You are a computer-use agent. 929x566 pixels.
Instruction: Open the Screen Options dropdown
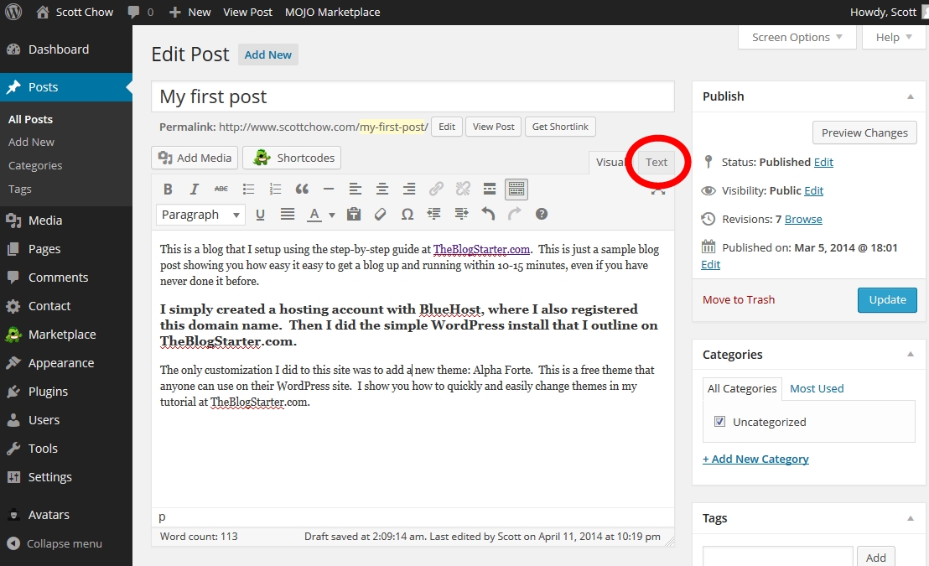(x=796, y=37)
